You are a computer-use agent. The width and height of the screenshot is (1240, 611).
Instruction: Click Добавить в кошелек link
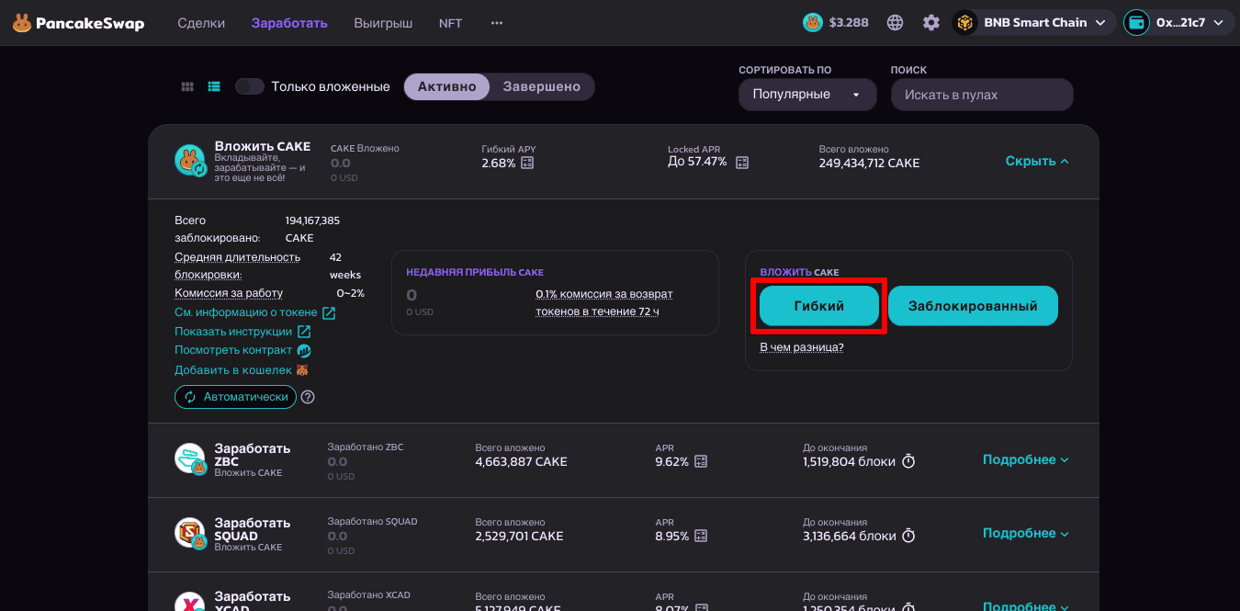coord(233,370)
